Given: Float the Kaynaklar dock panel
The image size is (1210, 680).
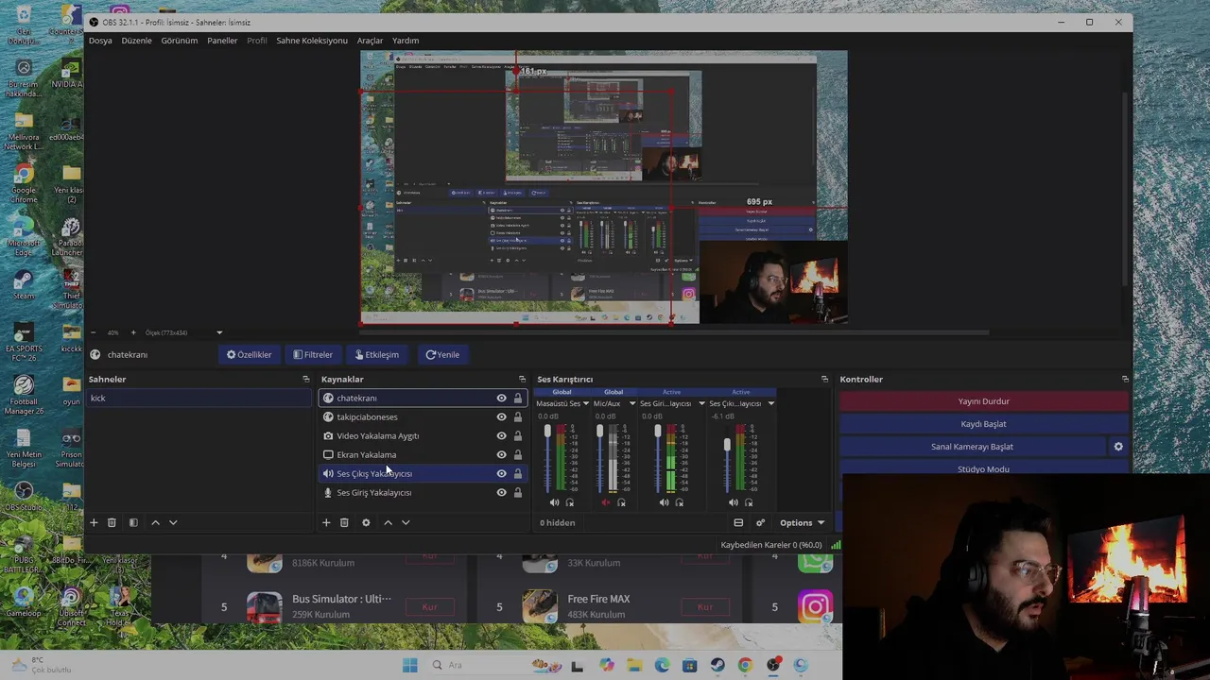Looking at the screenshot, I should [522, 379].
